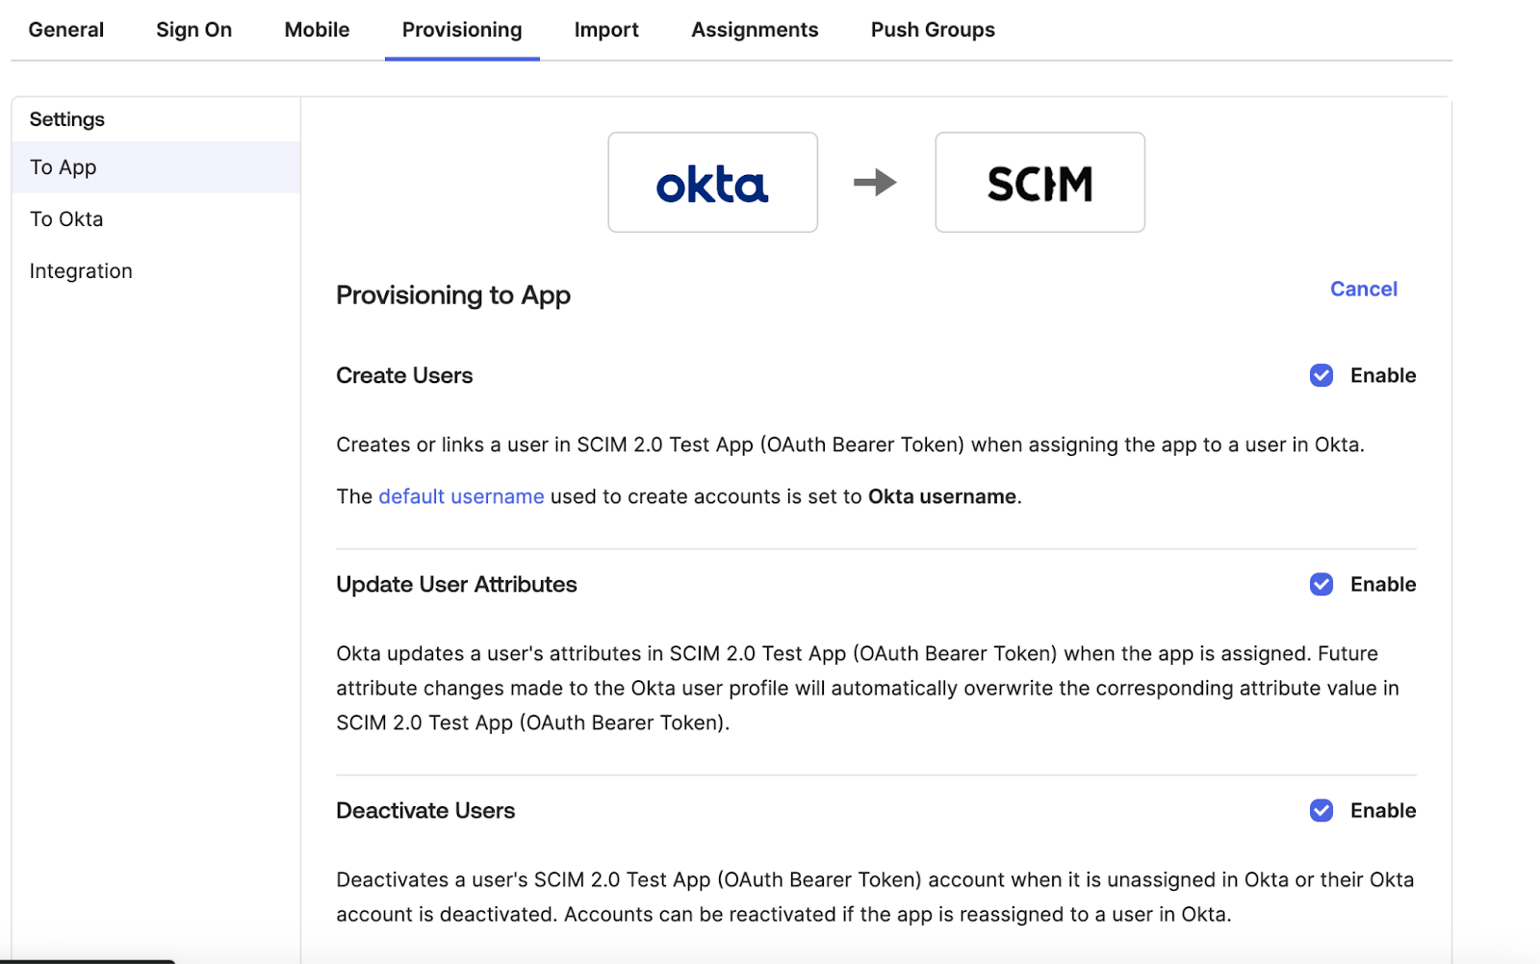Disable Update User Attributes
The image size is (1540, 964).
pos(1322,584)
